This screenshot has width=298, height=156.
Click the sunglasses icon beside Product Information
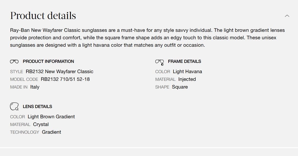coord(14,62)
